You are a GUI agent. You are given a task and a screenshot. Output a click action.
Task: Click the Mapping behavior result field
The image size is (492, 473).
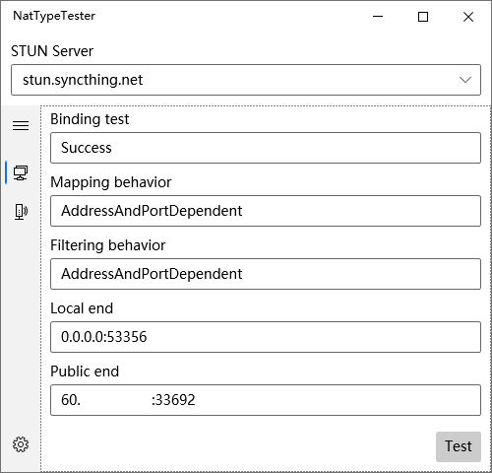266,211
